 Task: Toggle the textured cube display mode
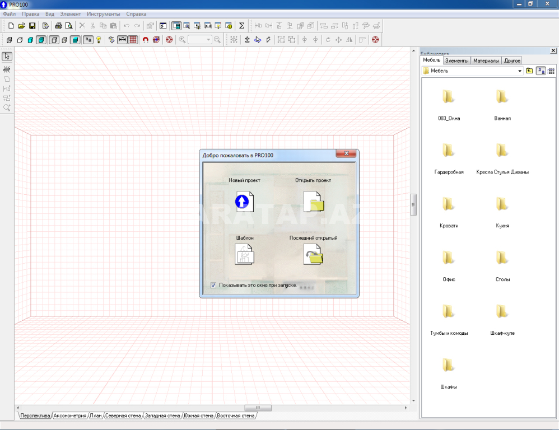[41, 40]
